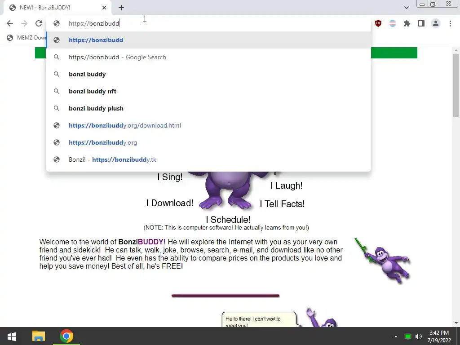Select the NEW! - BonziBUDDY! tab
Image resolution: width=460 pixels, height=345 pixels.
pos(57,8)
